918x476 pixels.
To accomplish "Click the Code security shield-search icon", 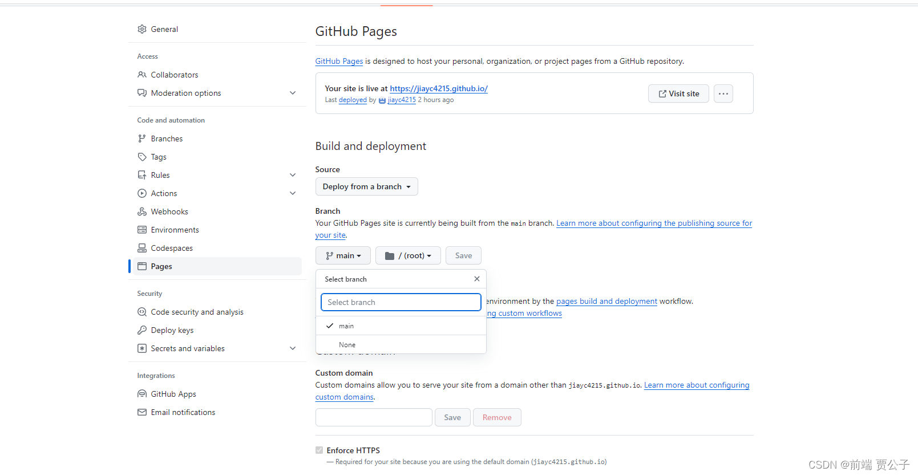I will pos(142,312).
